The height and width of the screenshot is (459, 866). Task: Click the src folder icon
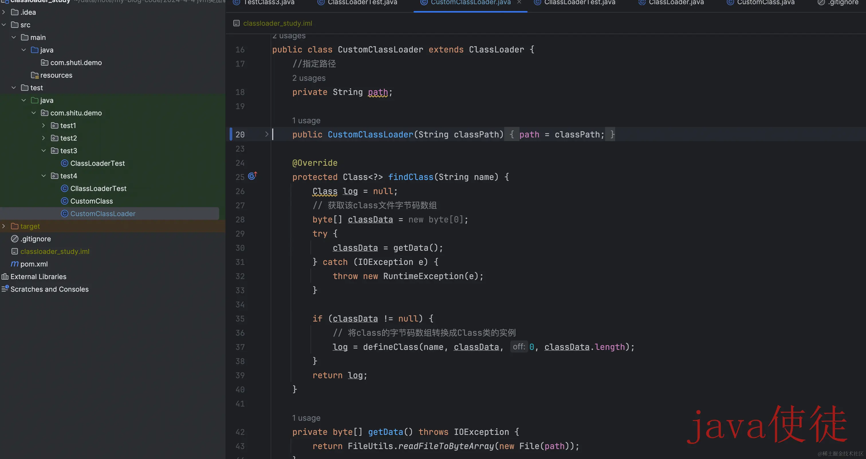15,25
